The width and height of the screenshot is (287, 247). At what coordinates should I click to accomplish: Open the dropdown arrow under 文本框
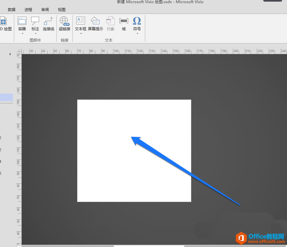[81, 33]
